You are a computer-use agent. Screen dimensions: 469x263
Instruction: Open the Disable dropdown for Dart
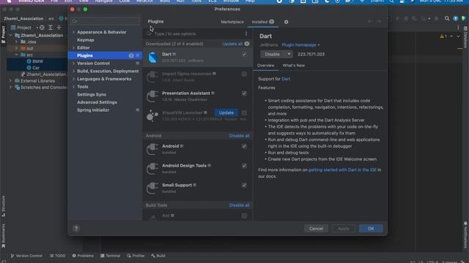[289, 54]
